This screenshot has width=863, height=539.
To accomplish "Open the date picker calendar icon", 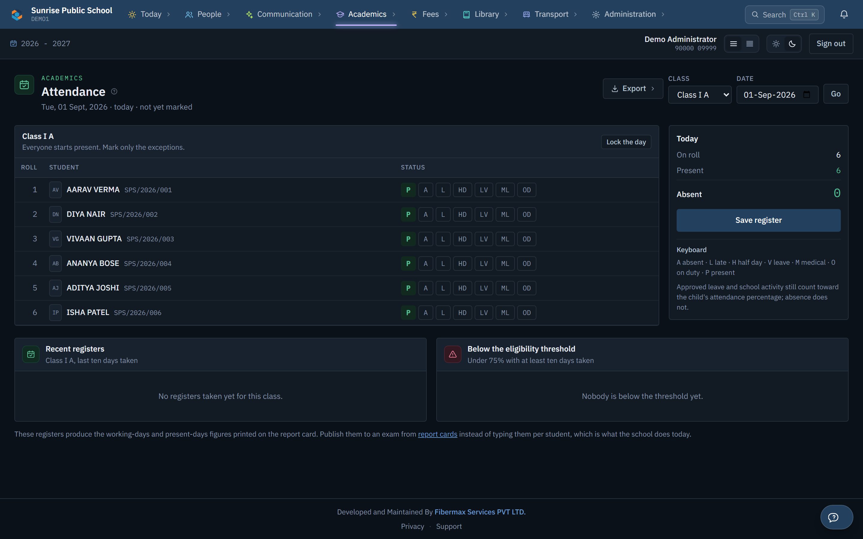I will click(806, 95).
